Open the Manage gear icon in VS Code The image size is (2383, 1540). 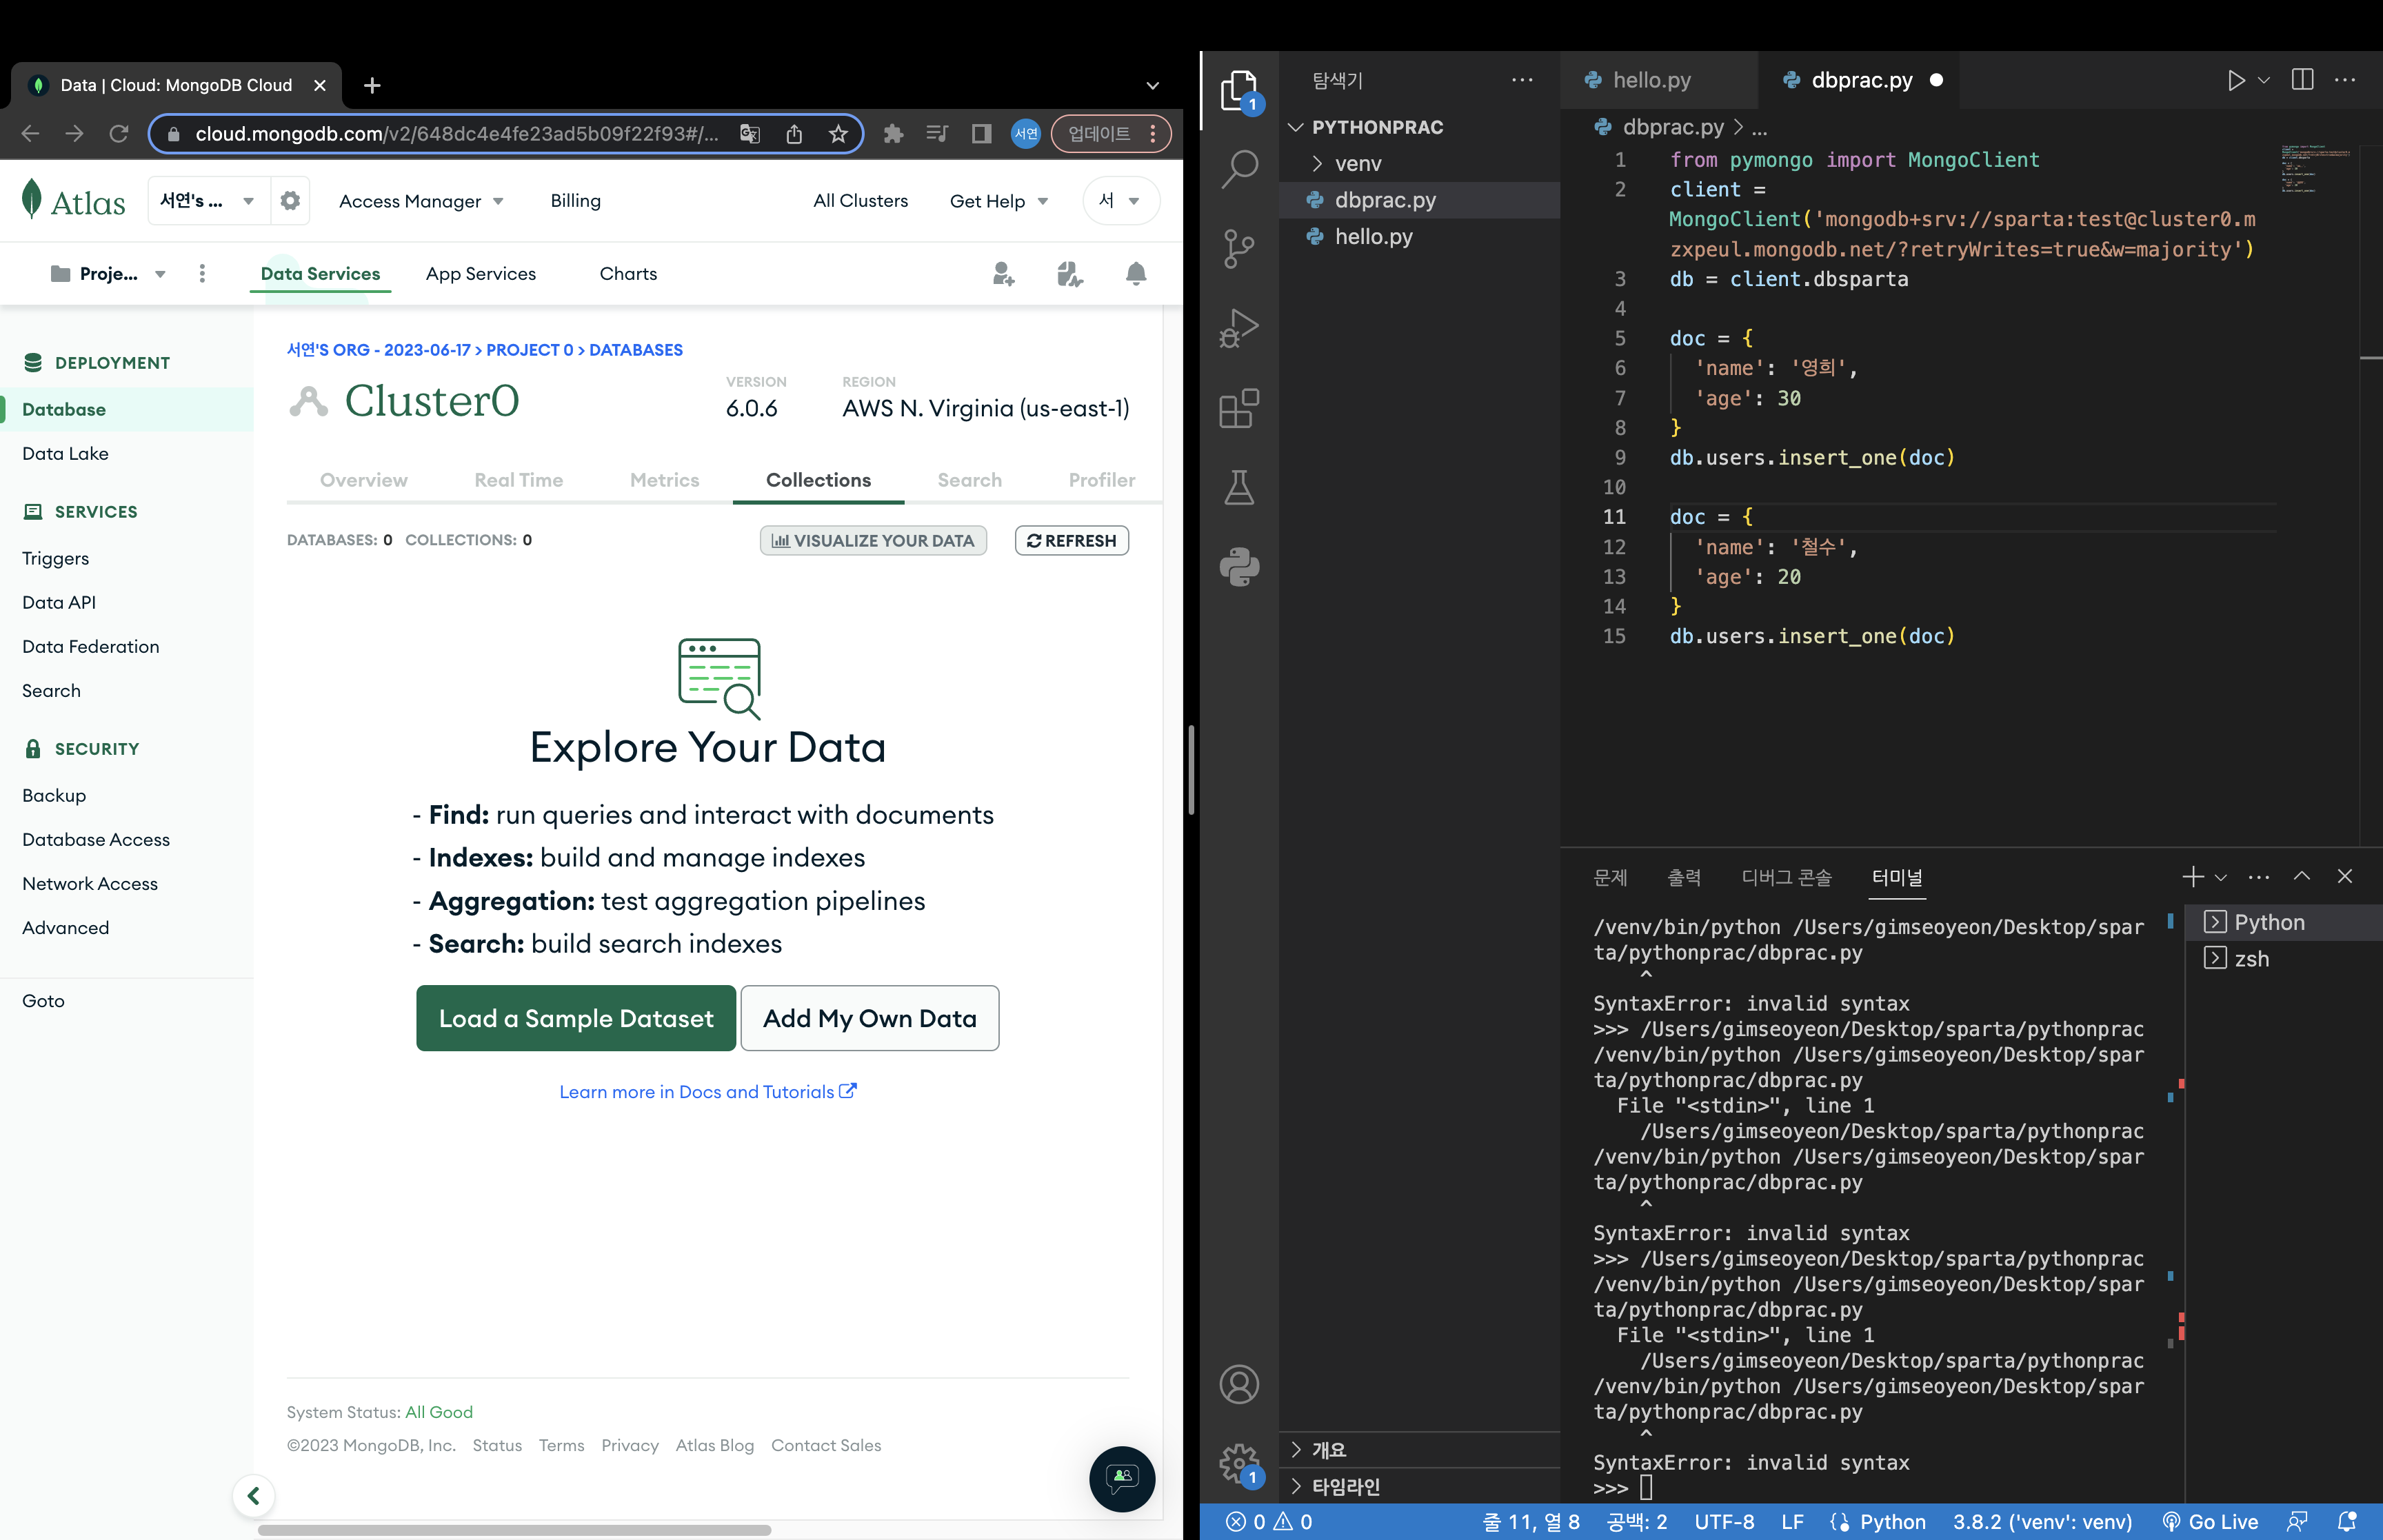(x=1240, y=1464)
